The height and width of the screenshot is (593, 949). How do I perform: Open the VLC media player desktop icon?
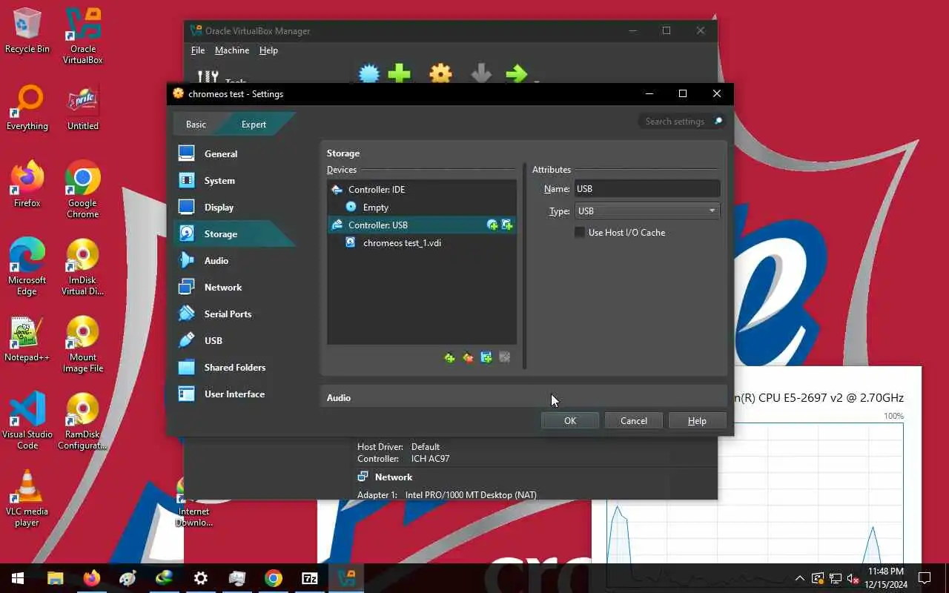27,497
